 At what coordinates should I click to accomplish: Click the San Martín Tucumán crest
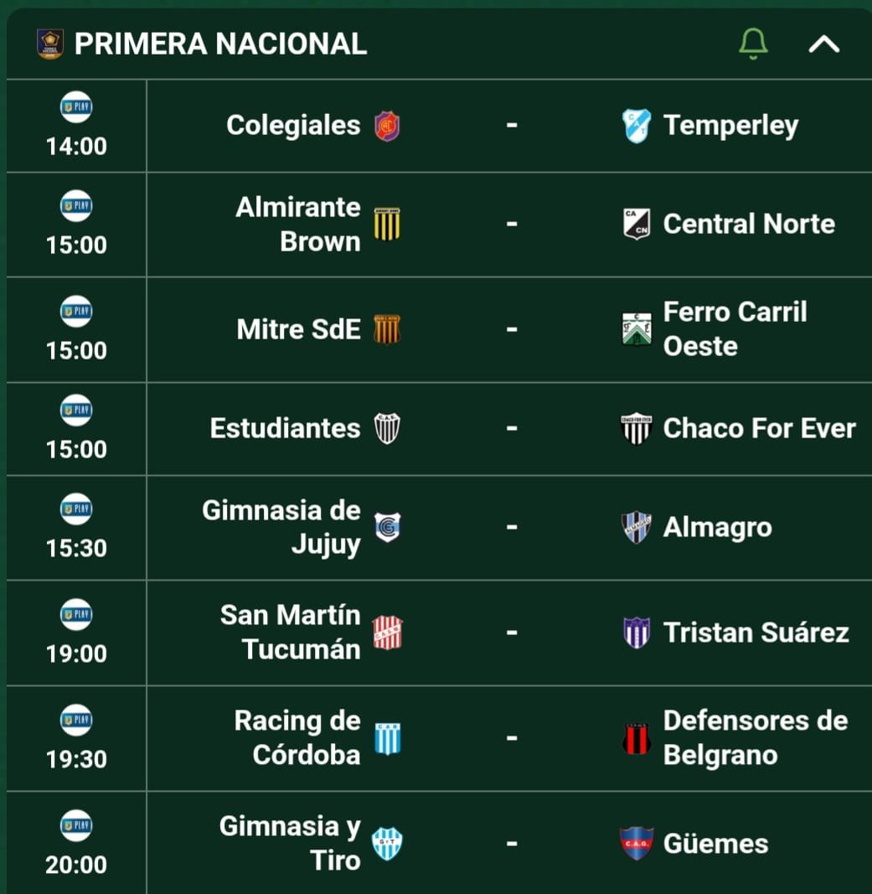[388, 633]
